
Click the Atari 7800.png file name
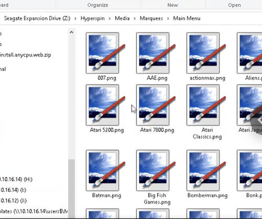pyautogui.click(x=157, y=130)
